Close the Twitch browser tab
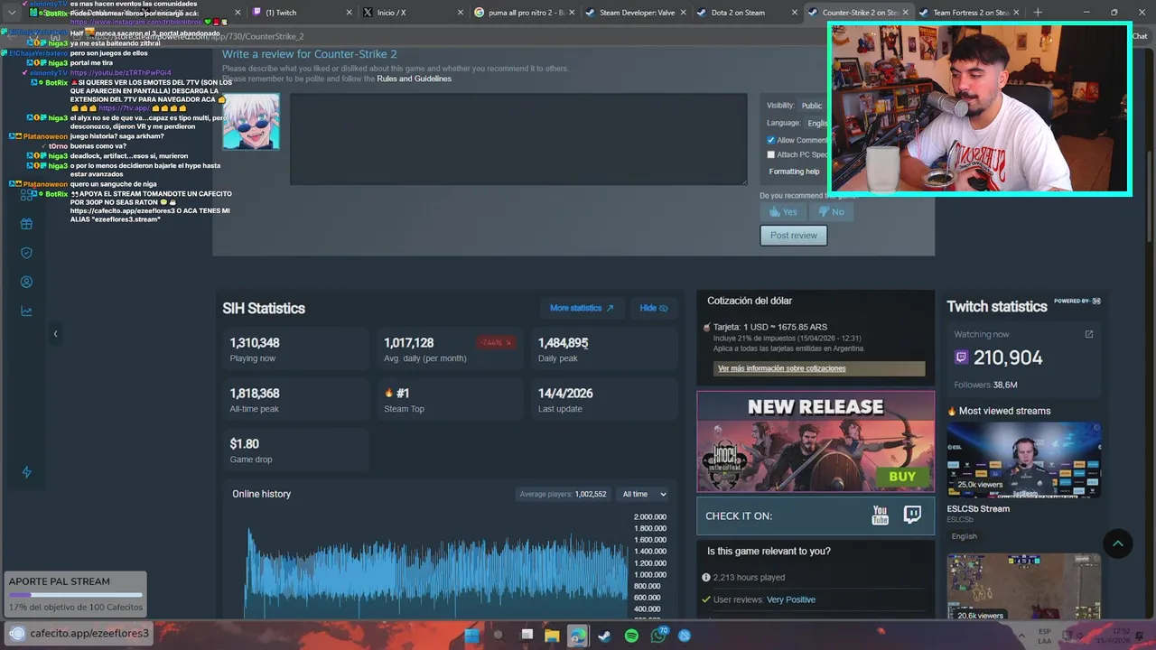Image resolution: width=1156 pixels, height=650 pixels. click(x=350, y=13)
